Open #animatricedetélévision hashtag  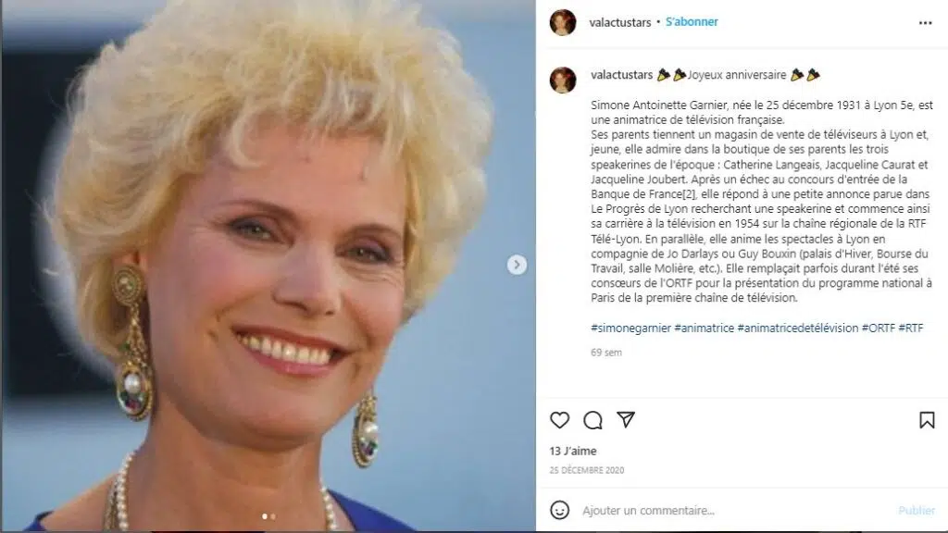click(x=797, y=328)
